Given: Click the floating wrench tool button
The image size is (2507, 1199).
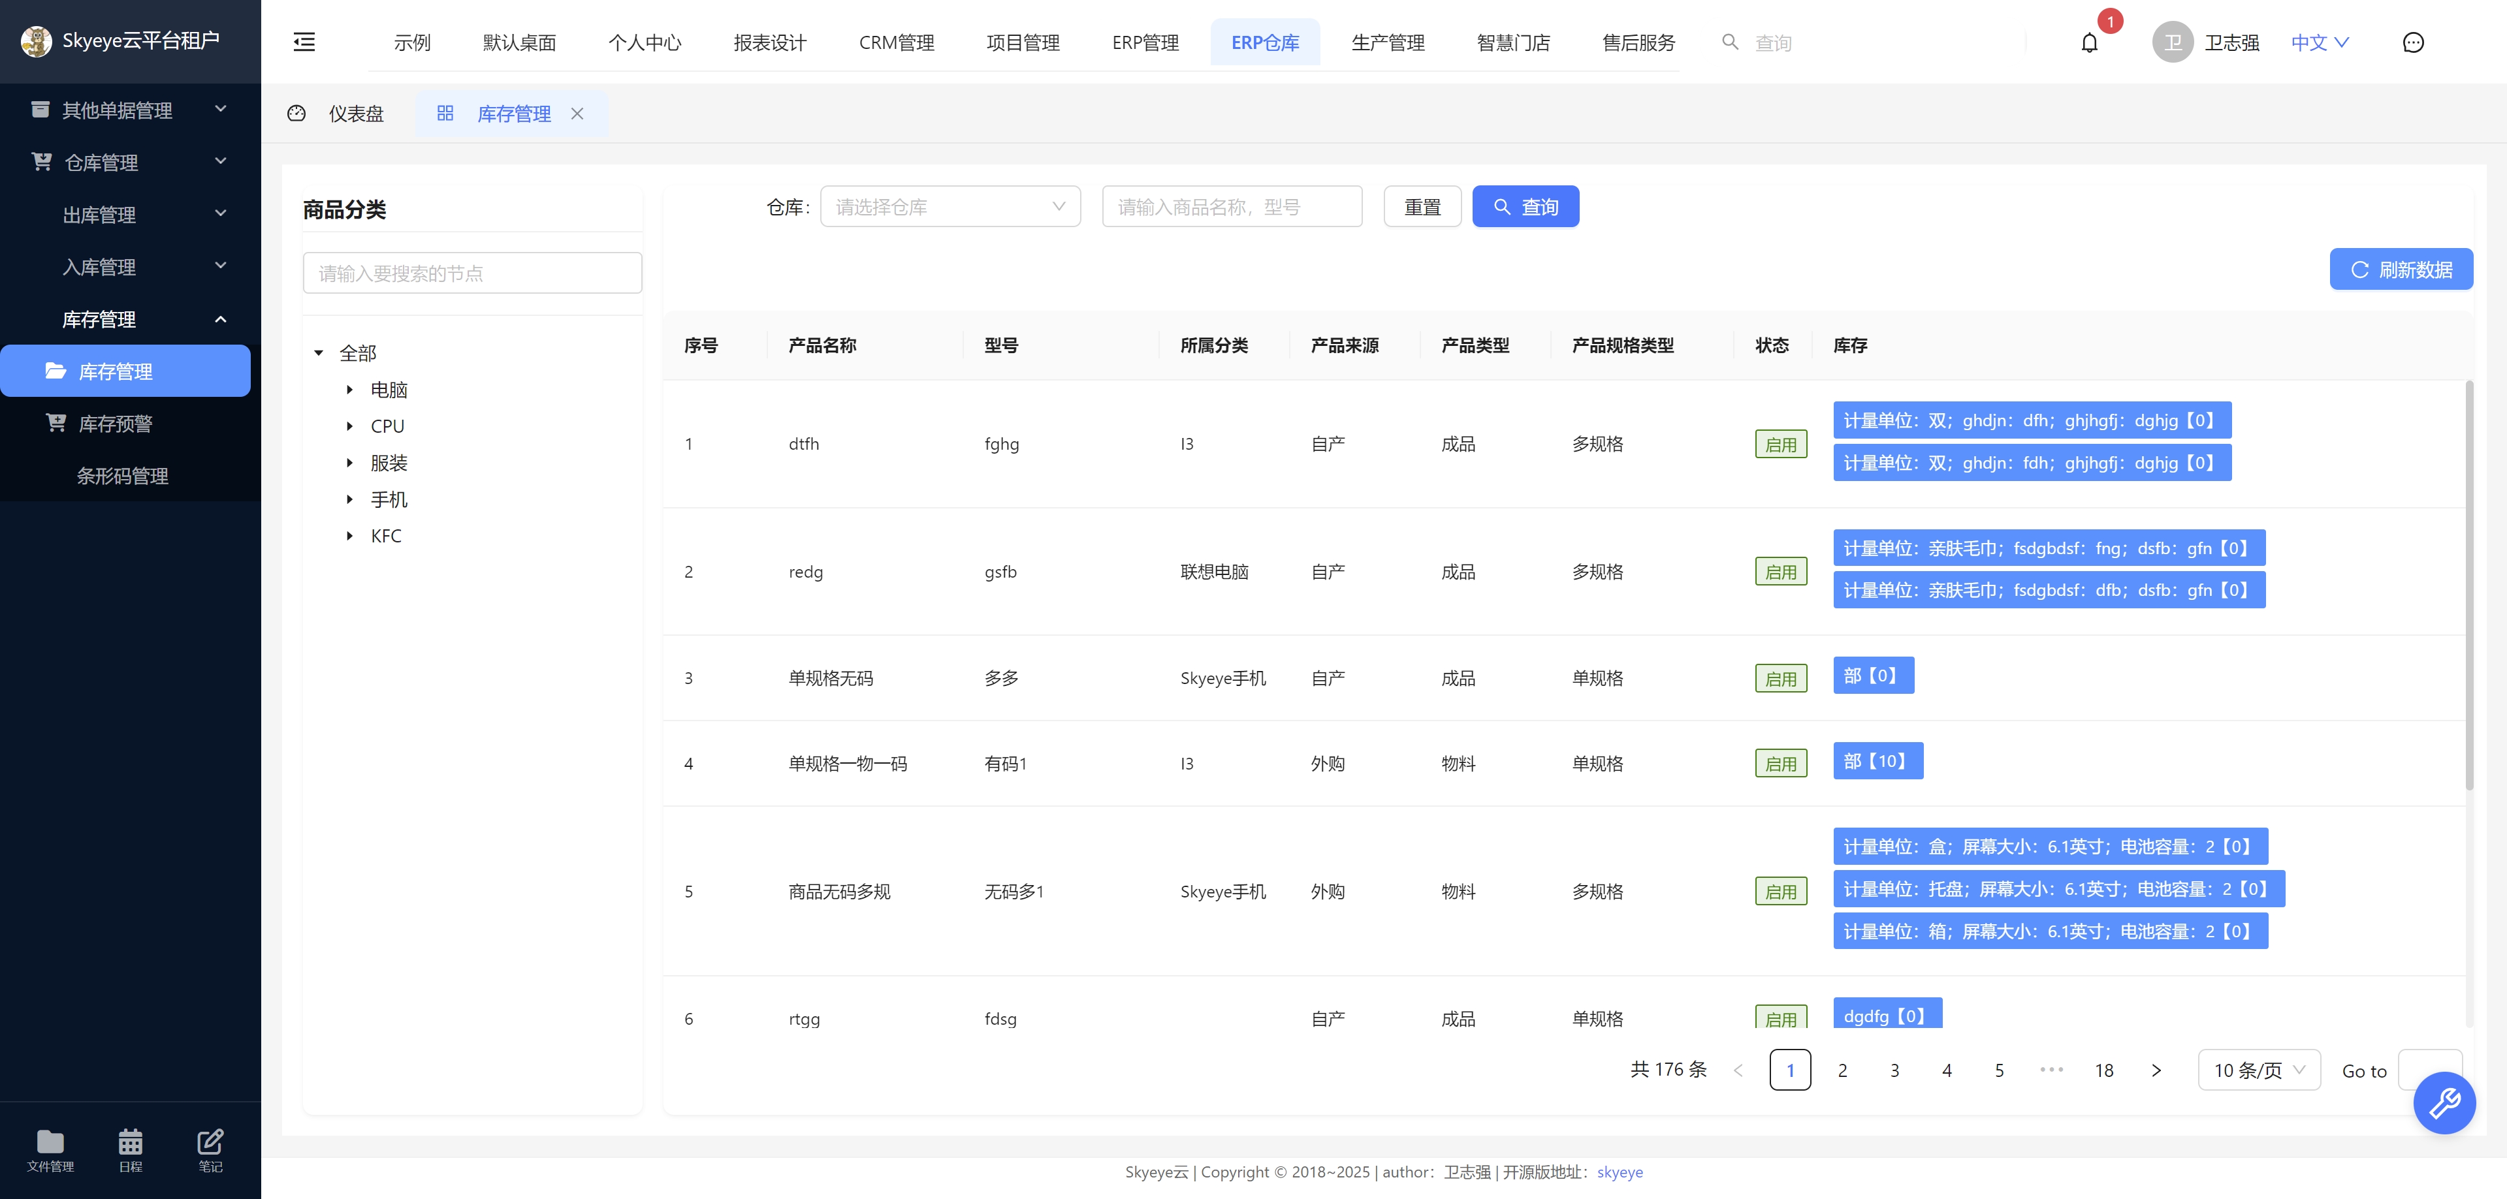Looking at the screenshot, I should click(2444, 1103).
